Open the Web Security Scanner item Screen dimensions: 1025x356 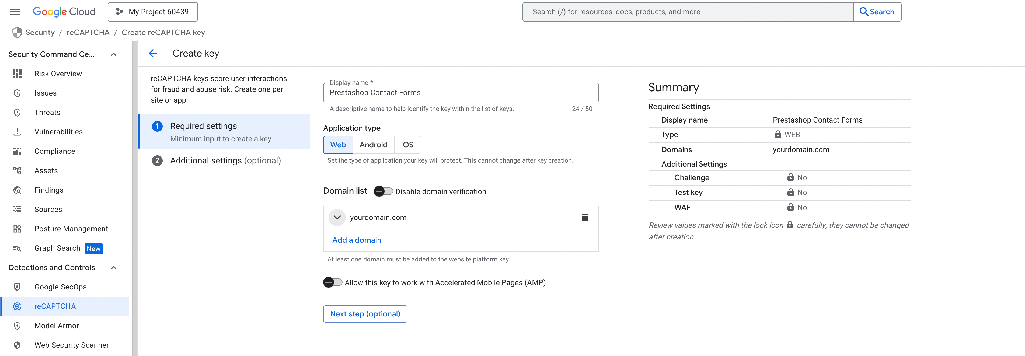click(71, 345)
